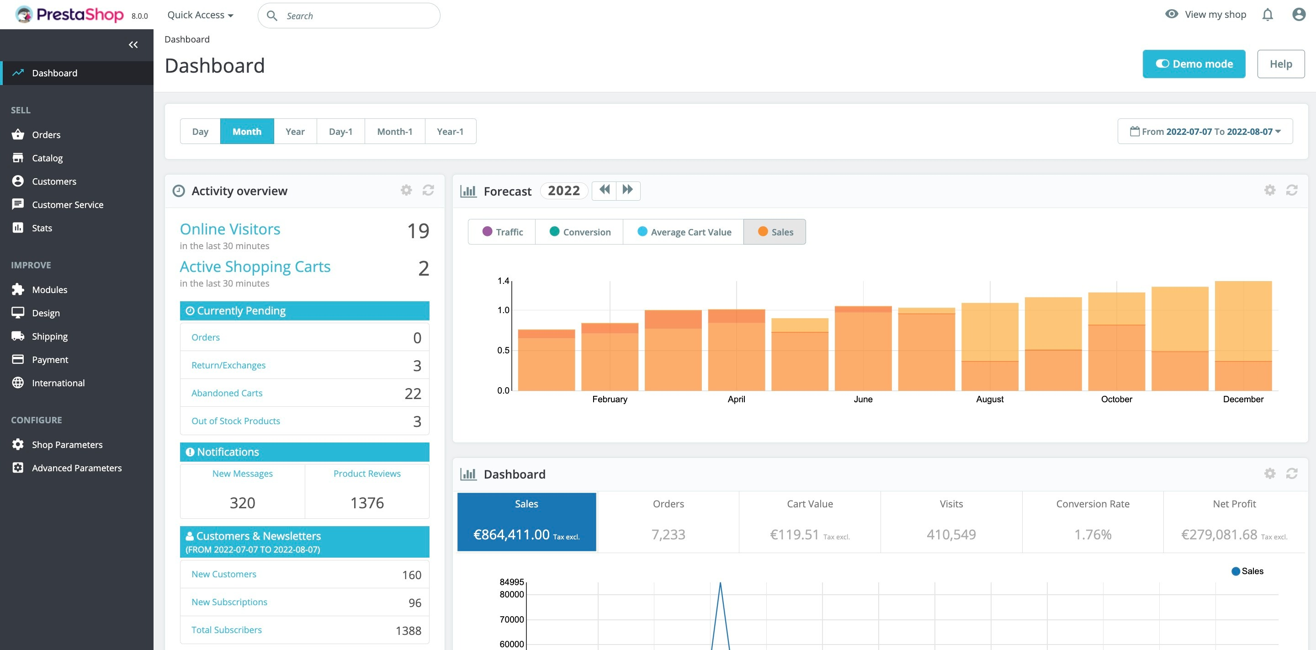
Task: Click the Help button top right
Action: click(x=1280, y=64)
